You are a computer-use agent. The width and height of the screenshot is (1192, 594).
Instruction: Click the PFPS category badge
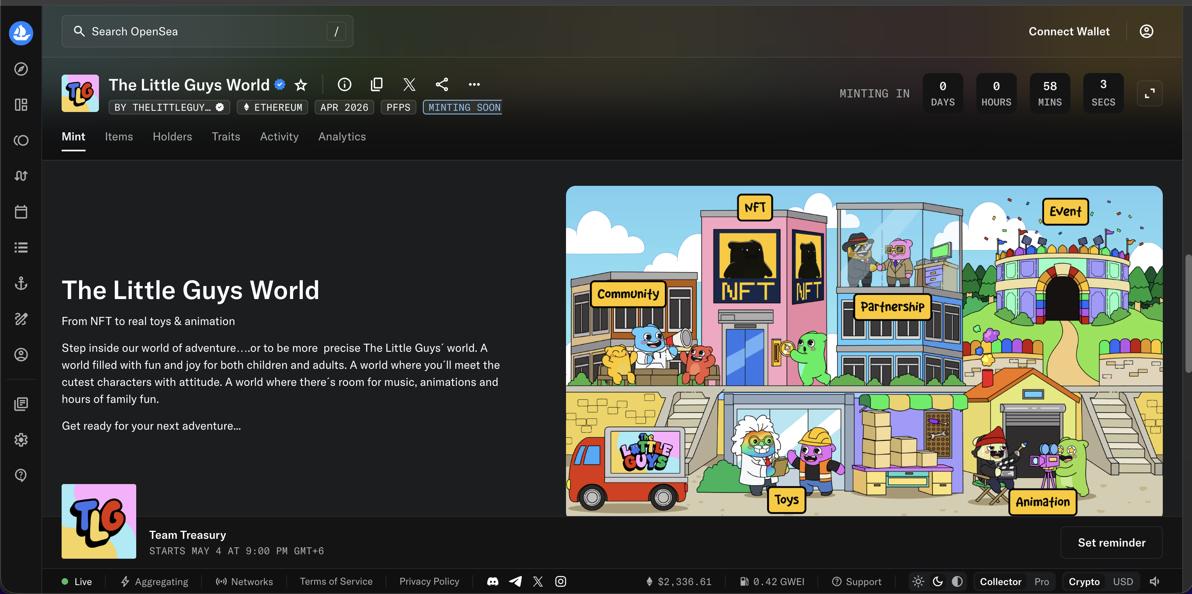point(399,108)
